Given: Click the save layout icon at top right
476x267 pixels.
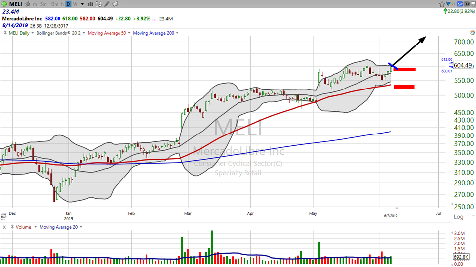Looking at the screenshot, I should click(x=473, y=4).
